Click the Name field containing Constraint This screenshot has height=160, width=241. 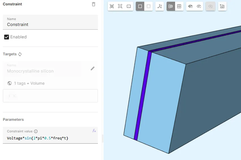(x=50, y=25)
